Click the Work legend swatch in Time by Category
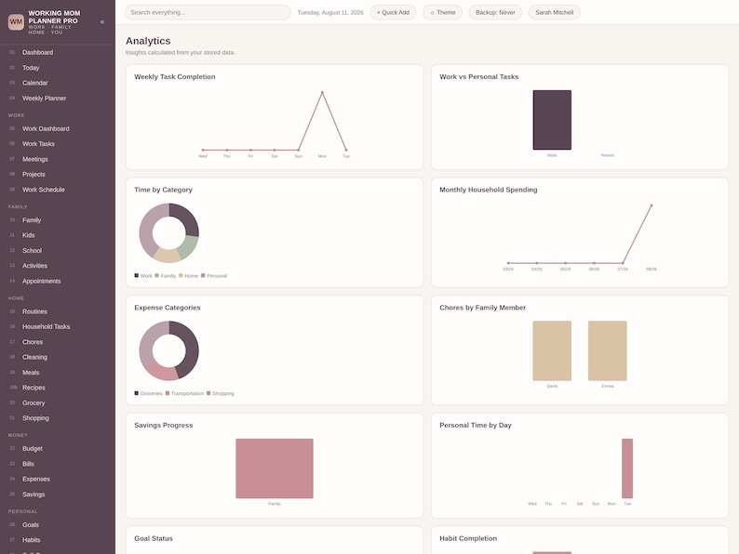The image size is (739, 554). (x=137, y=275)
